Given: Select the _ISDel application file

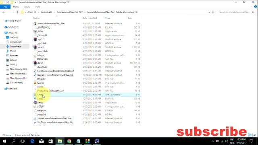Looking at the screenshot, I should [40, 31].
